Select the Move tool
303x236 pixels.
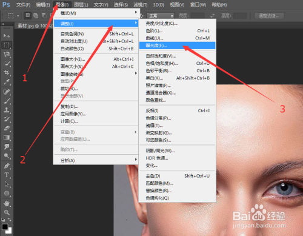click(7, 36)
